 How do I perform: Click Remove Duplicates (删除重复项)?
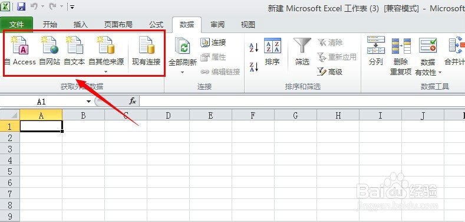tap(401, 56)
